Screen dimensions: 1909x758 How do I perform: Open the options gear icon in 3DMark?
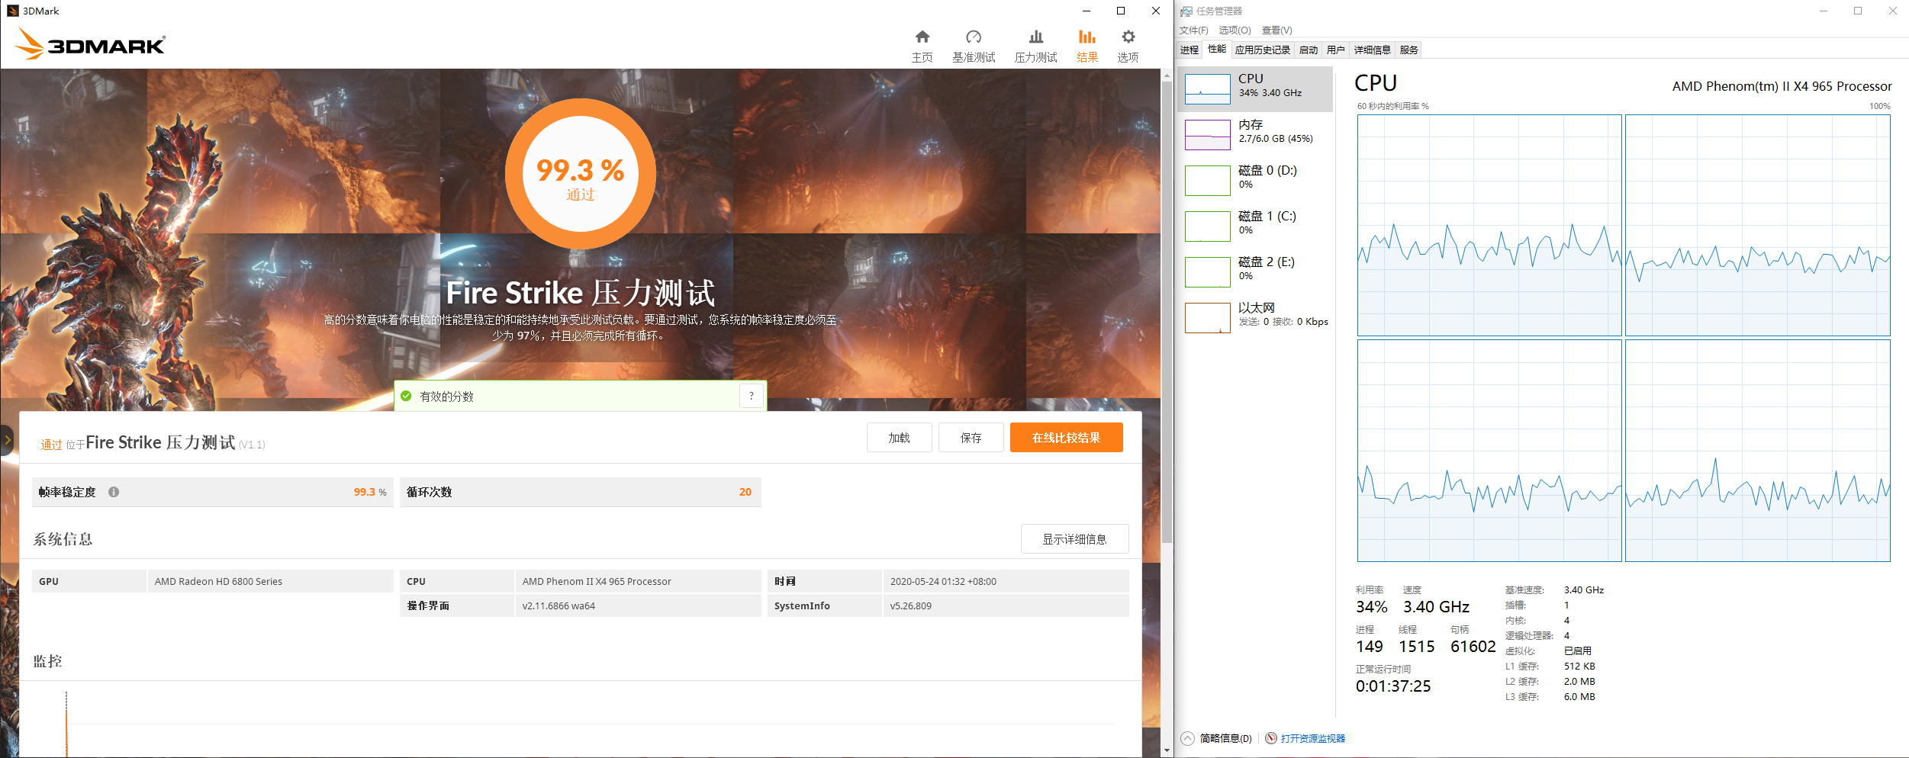click(x=1128, y=37)
